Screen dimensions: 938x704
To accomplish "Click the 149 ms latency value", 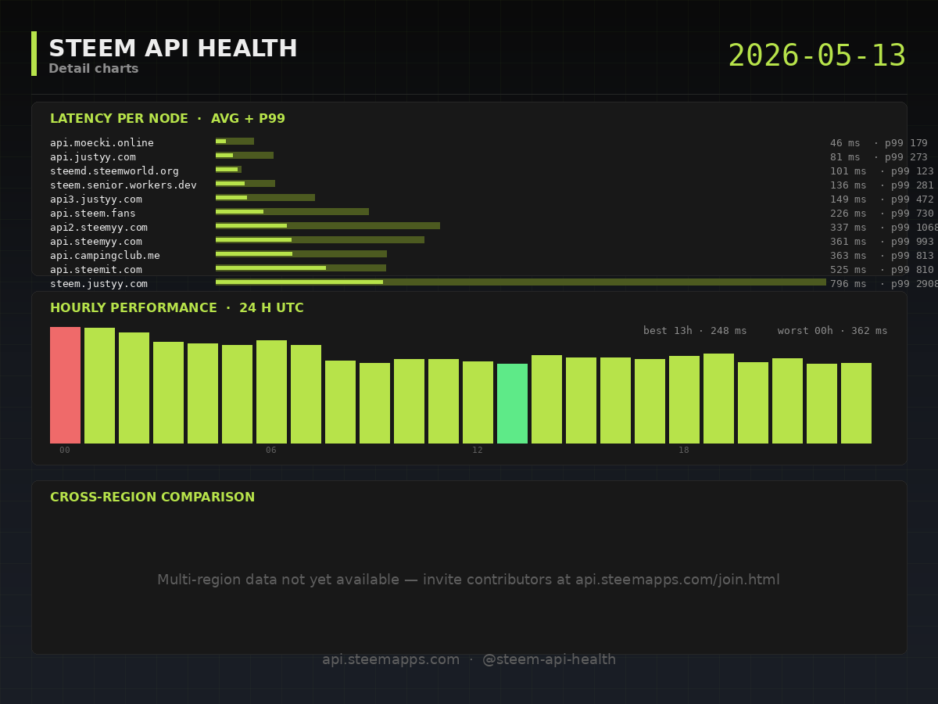I will tap(848, 199).
